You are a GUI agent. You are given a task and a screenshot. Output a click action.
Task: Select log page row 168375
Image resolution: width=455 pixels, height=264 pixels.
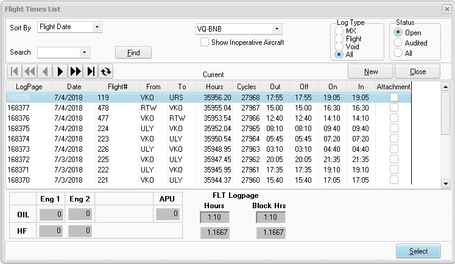(209, 128)
